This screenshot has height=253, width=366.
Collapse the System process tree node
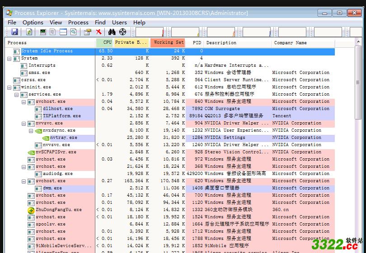click(x=9, y=59)
